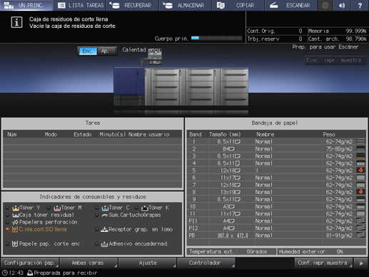Open help with the question mark icon

coord(360,5)
